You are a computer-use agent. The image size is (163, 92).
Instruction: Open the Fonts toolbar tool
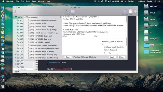click(15, 12)
